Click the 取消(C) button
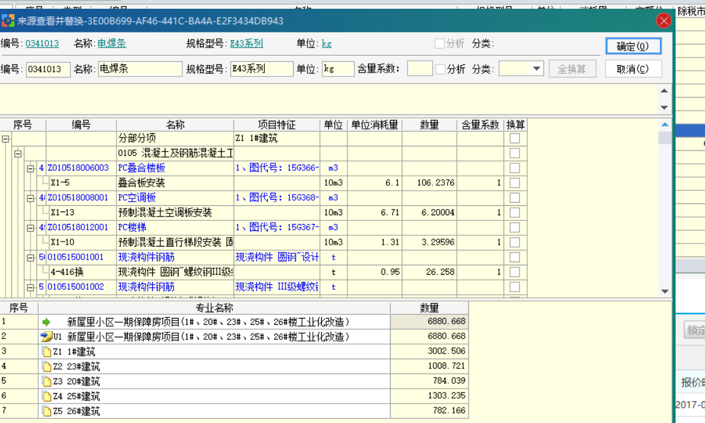The height and width of the screenshot is (423, 705). (x=632, y=69)
